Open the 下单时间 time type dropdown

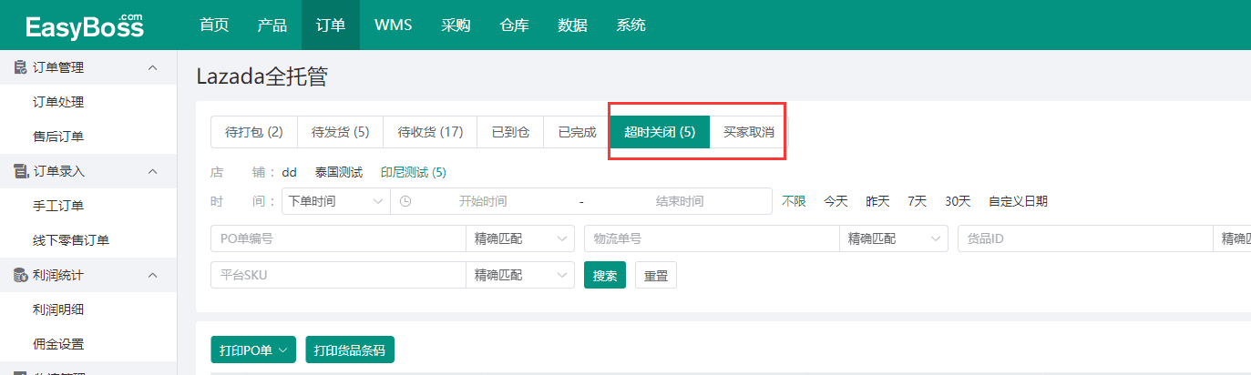[335, 201]
